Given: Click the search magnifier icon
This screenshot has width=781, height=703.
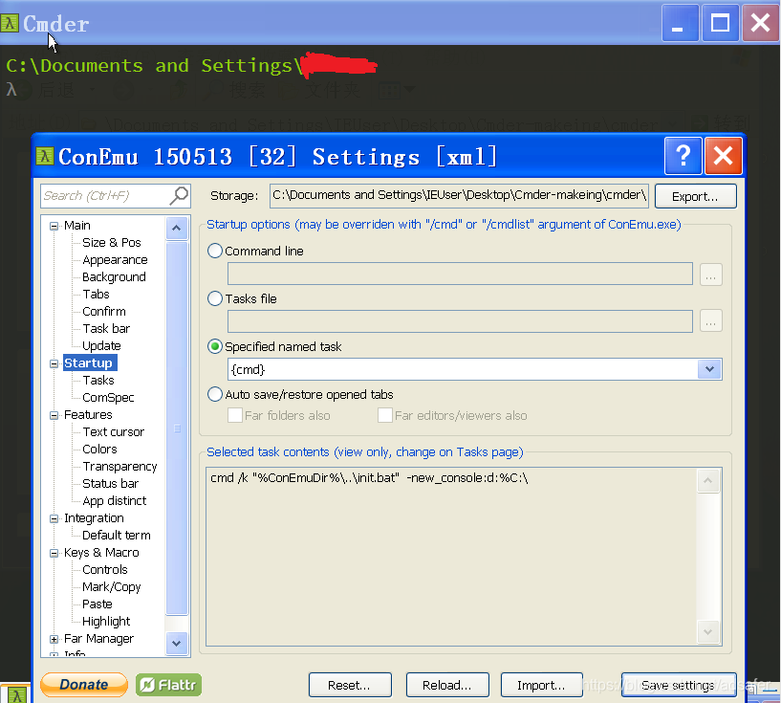Looking at the screenshot, I should pos(179,195).
